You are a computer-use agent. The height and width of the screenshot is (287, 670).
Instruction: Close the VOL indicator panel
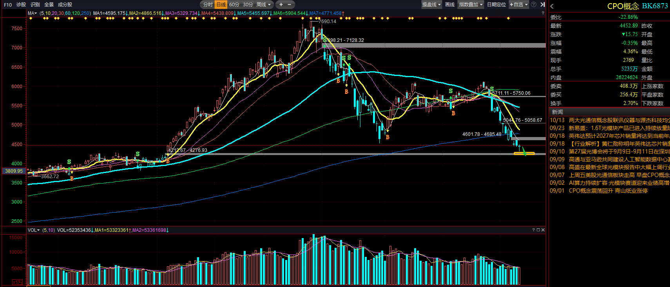543,230
